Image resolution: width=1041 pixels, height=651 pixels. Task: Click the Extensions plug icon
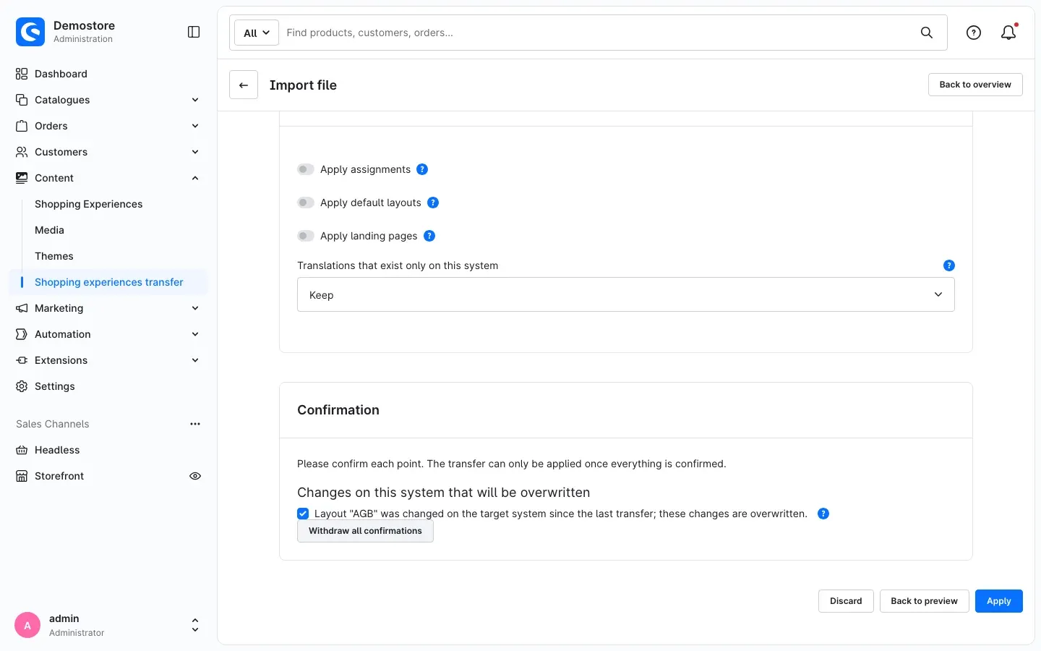[22, 360]
